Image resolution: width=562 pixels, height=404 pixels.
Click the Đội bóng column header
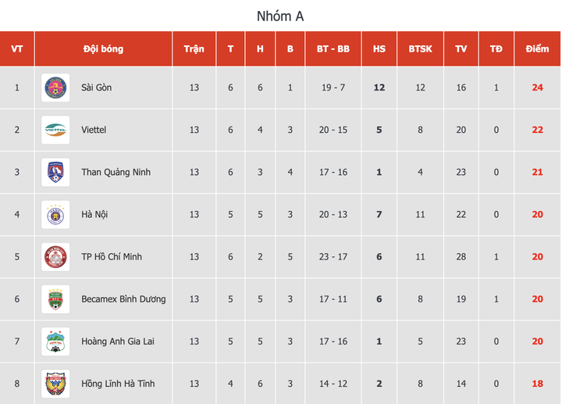click(103, 48)
